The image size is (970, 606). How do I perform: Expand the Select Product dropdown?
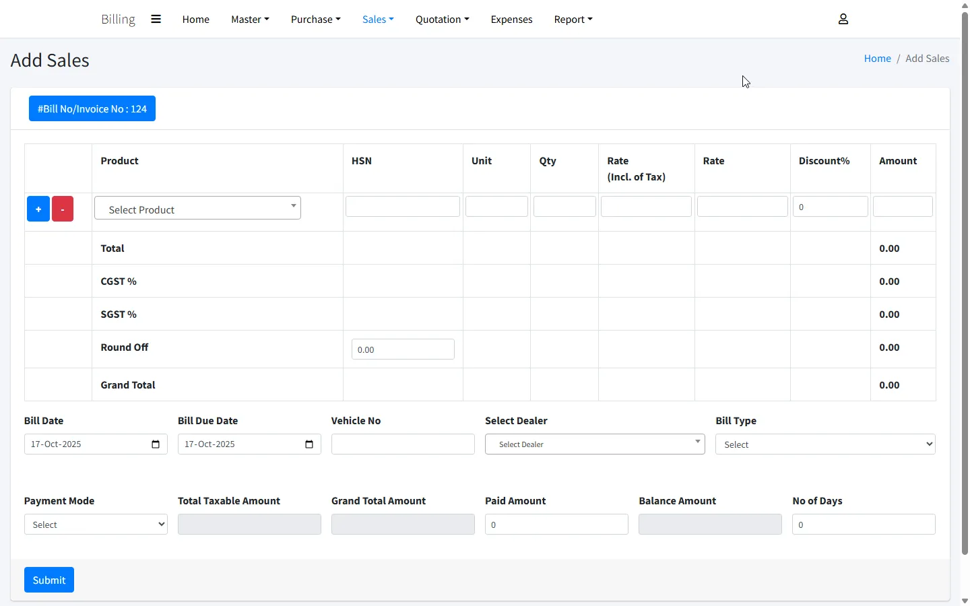tap(197, 208)
